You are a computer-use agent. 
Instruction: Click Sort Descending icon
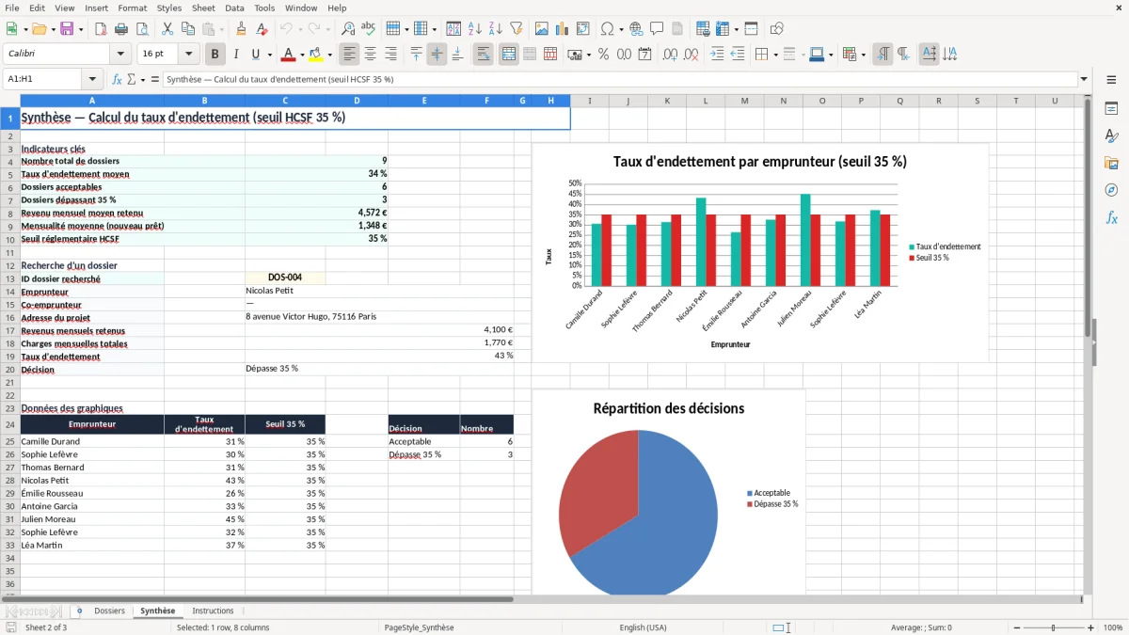point(496,29)
